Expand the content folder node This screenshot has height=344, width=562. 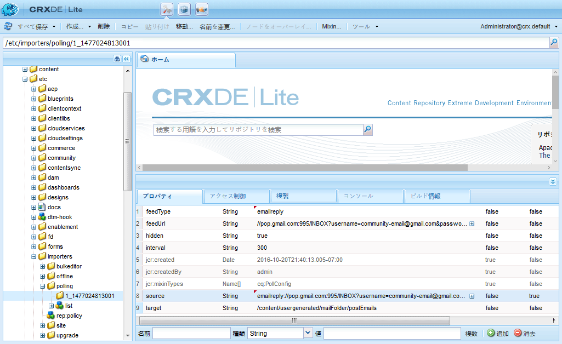(25, 69)
